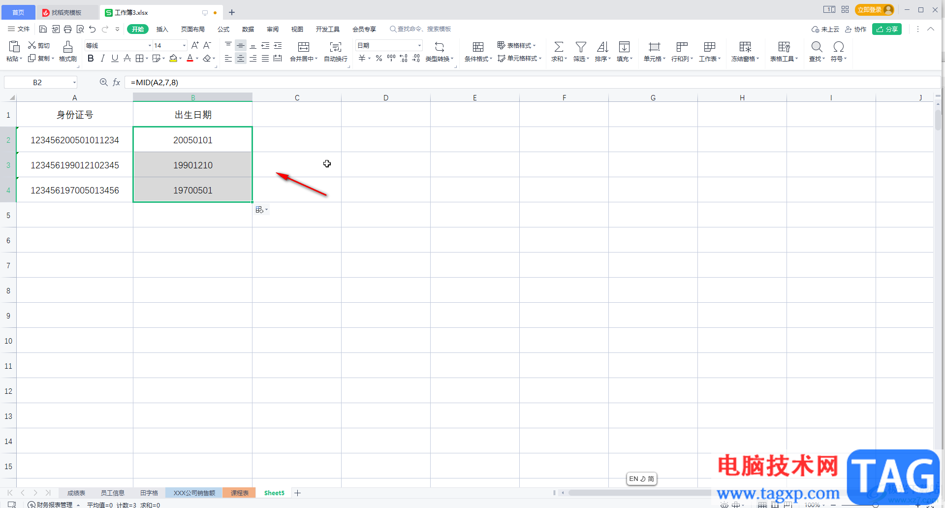
Task: Decrease font size with A- icon
Action: [x=207, y=45]
